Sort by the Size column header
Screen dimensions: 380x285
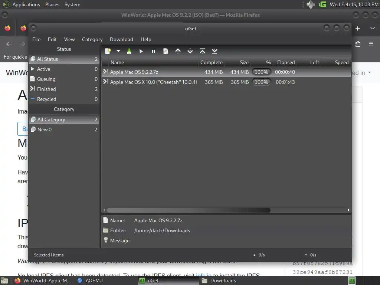point(238,62)
